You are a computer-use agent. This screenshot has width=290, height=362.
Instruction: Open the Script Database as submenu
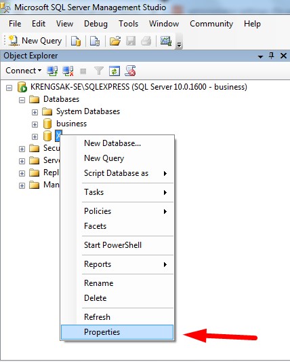117,173
